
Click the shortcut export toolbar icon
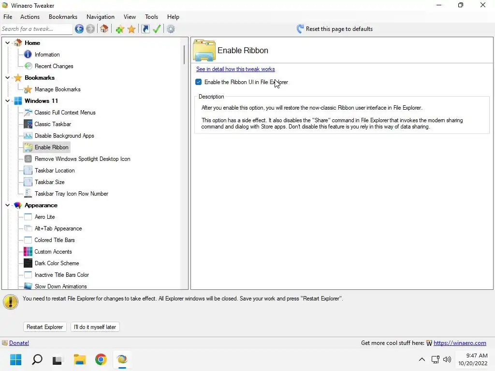[145, 29]
